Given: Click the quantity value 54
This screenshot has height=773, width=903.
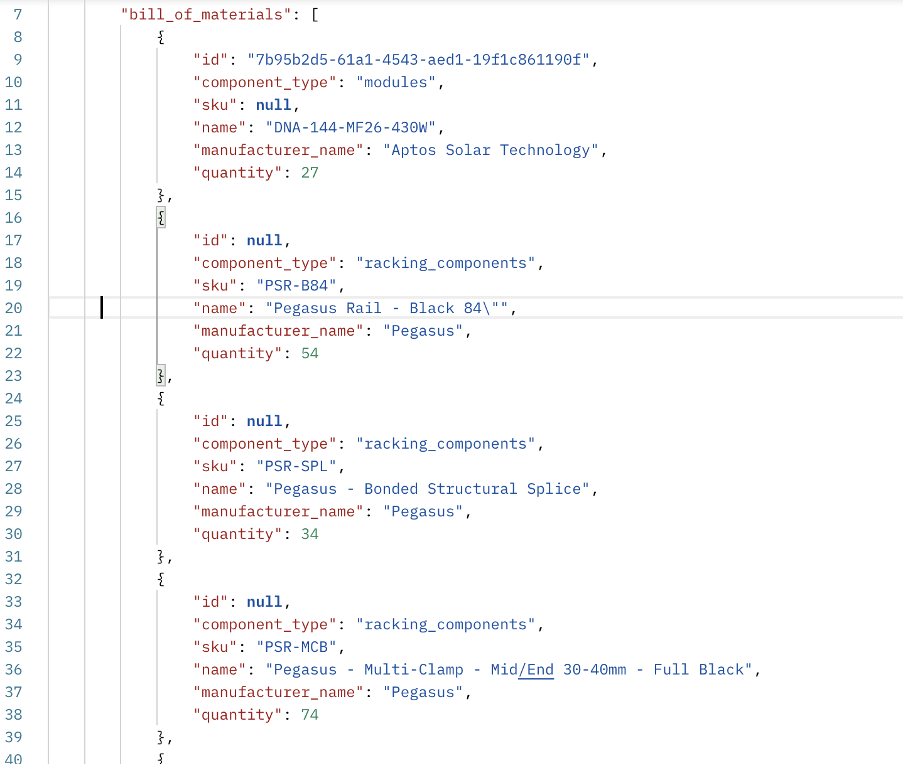Looking at the screenshot, I should pyautogui.click(x=310, y=353).
